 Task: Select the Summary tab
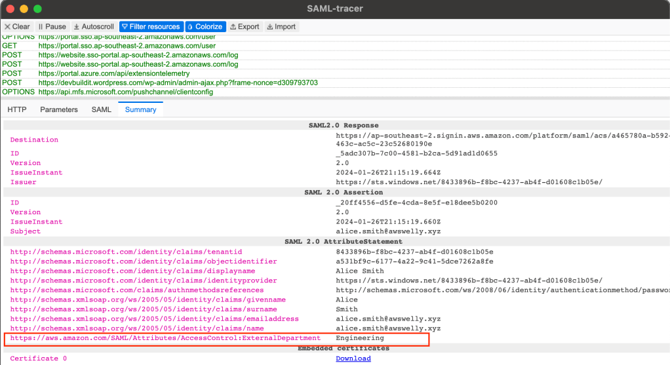click(x=140, y=109)
